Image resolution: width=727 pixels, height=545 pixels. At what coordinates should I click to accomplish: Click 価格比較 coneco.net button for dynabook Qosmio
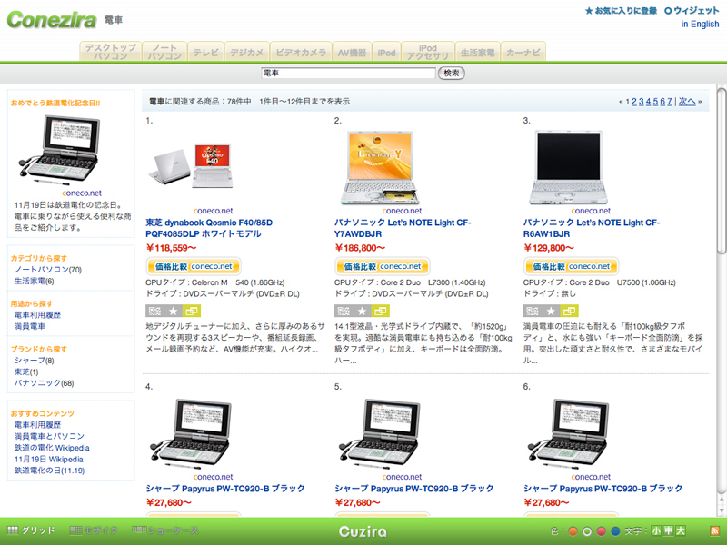[x=194, y=266]
